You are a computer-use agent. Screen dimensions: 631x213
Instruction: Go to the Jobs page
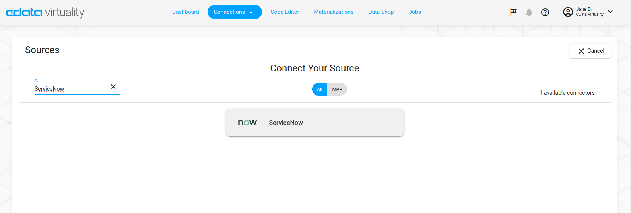tap(415, 12)
